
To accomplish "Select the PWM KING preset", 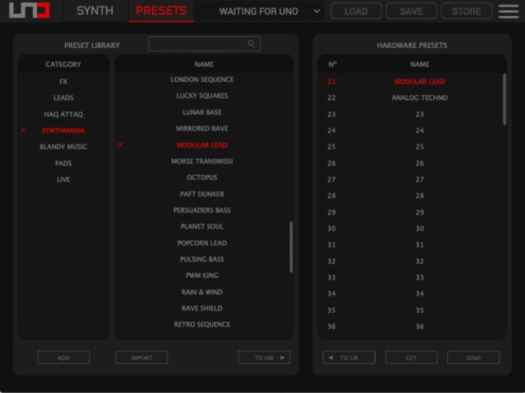I will (202, 276).
